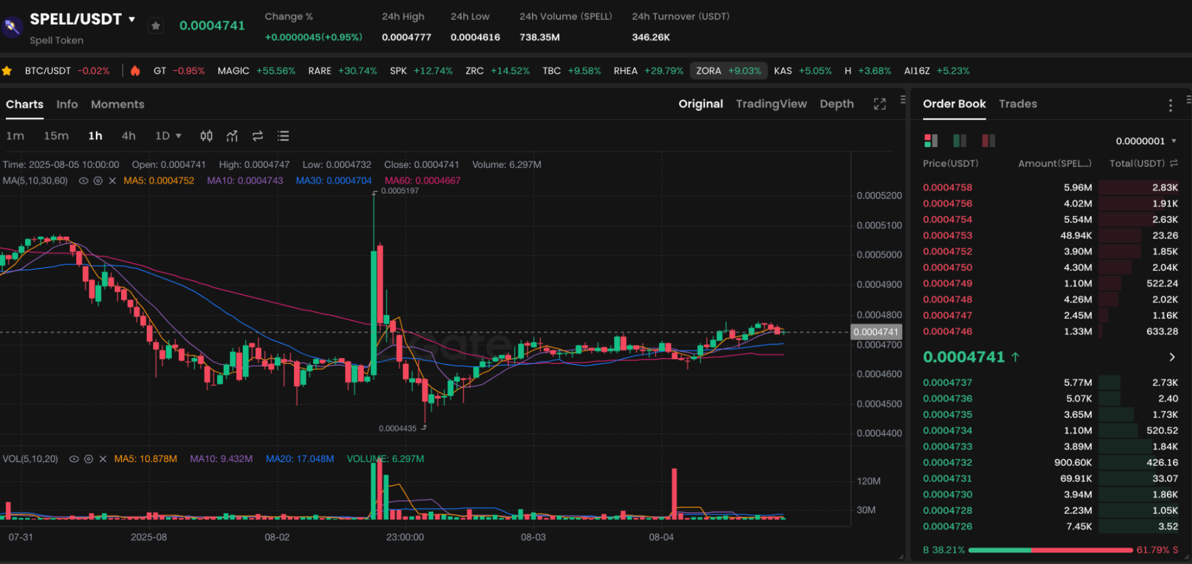1192x564 pixels.
Task: Open chart settings list icon
Action: (283, 136)
